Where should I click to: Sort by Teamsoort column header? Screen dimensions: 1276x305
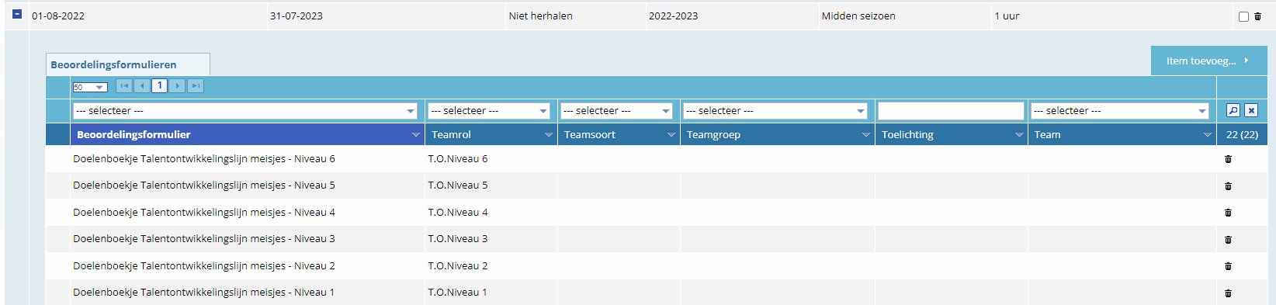coord(590,134)
